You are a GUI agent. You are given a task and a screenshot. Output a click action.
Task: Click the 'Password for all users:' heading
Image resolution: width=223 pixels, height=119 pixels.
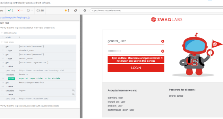click(182, 90)
